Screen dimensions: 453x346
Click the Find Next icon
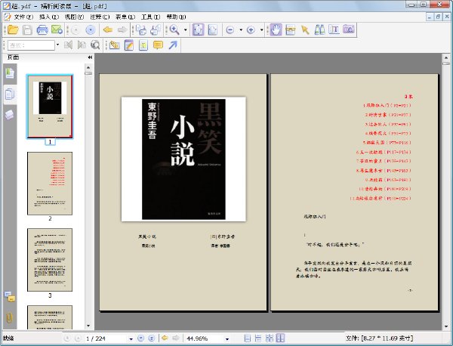point(82,45)
